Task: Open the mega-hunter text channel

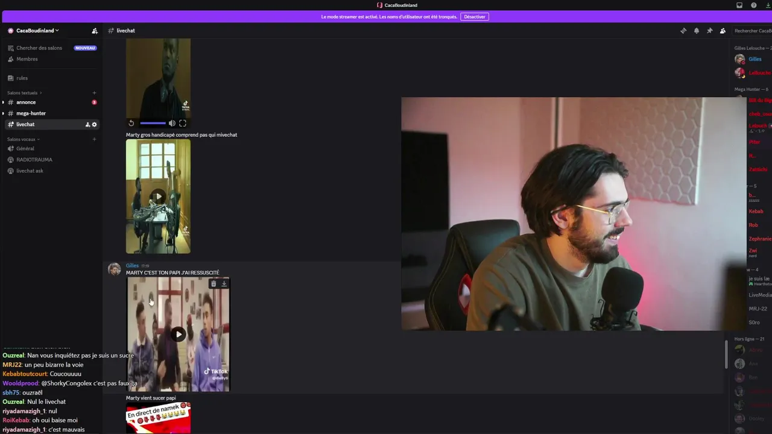Action: (31, 113)
